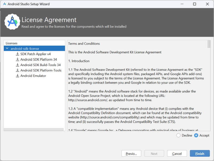Maximize the Setup Wizard window
Image resolution: width=214 pixels, height=161 pixels.
tap(194, 4)
